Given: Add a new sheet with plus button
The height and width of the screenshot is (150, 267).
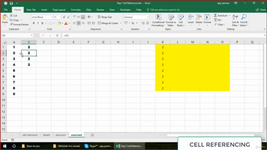Looking at the screenshot, I should 92,135.
